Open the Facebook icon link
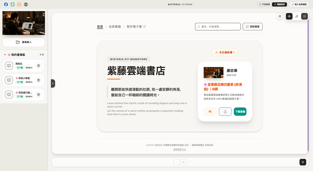 [x=6, y=4]
